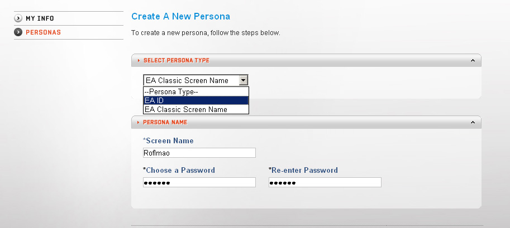Open the PERSONAS sidebar link
Viewport: 510px width, 228px height.
coord(43,32)
